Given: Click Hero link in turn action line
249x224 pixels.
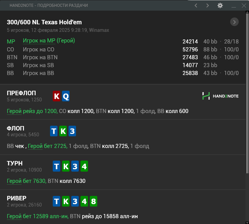Looking at the screenshot, I should click(x=14, y=181).
